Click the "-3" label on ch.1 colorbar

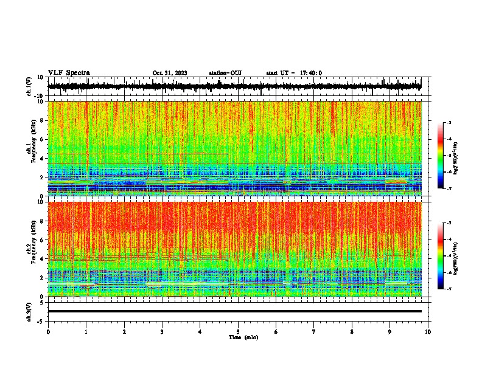[449, 122]
